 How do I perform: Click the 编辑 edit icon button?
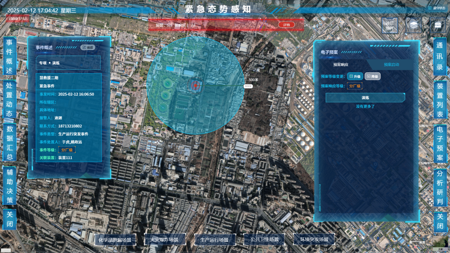tap(87, 47)
